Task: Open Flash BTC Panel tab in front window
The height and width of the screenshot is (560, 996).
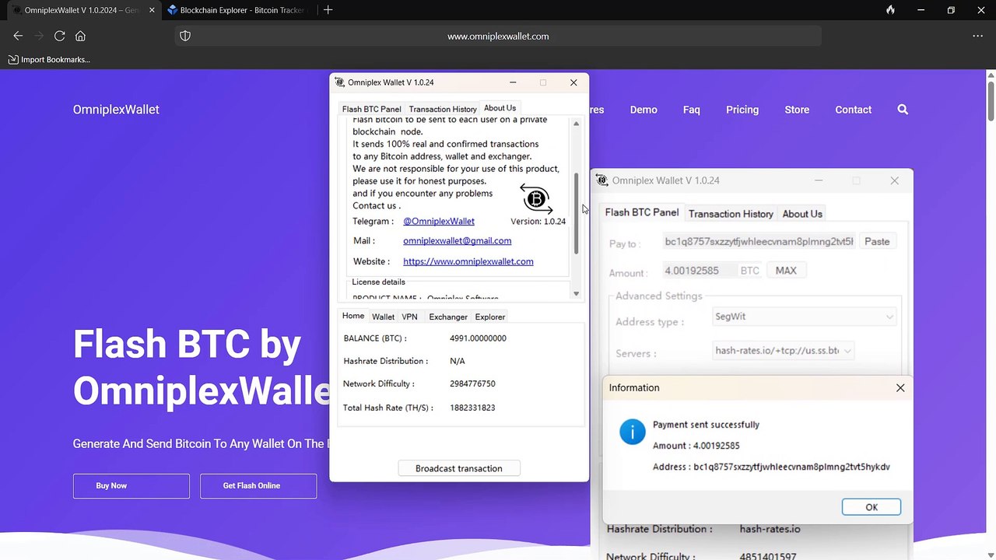Action: click(x=372, y=109)
